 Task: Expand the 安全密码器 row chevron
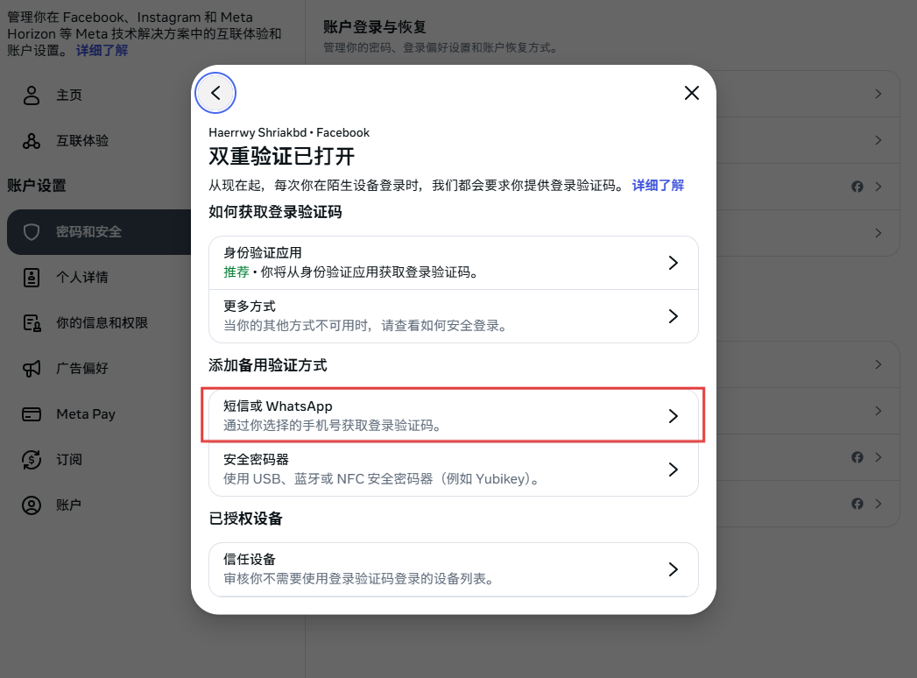674,470
